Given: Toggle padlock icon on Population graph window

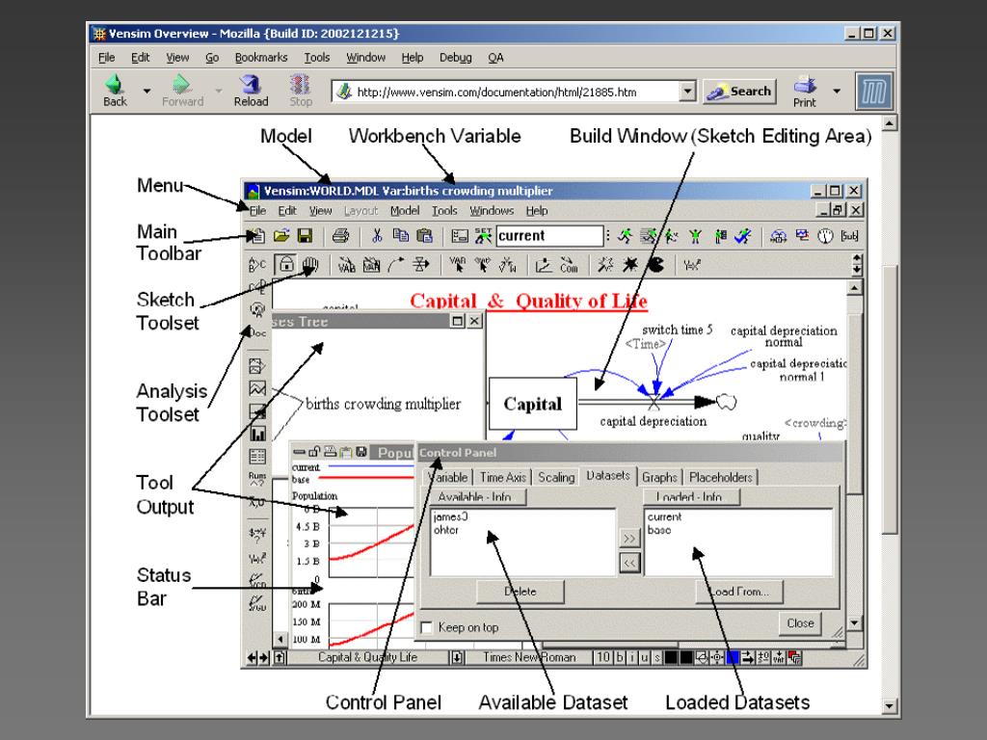Looking at the screenshot, I should click(x=313, y=451).
